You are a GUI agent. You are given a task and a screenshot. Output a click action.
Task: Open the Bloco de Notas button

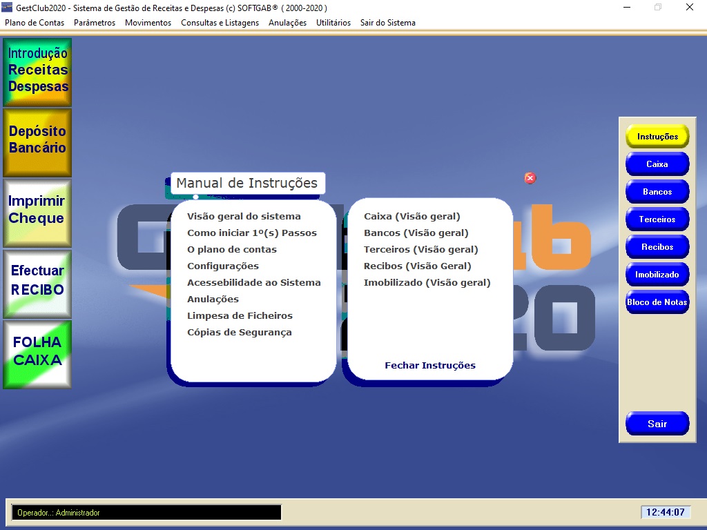pos(657,302)
